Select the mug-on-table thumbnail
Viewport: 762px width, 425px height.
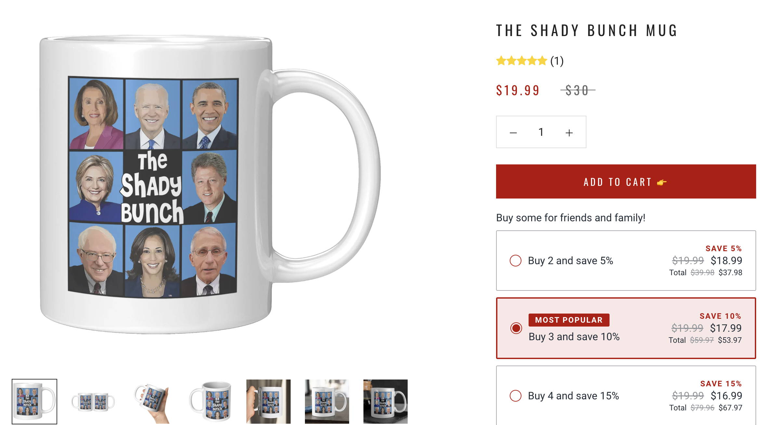327,402
